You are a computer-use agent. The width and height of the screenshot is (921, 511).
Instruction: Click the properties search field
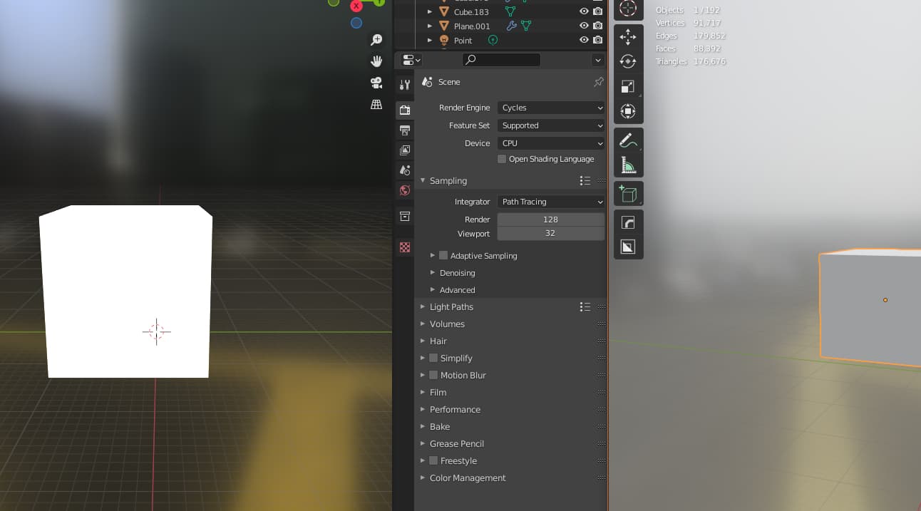[x=501, y=60]
